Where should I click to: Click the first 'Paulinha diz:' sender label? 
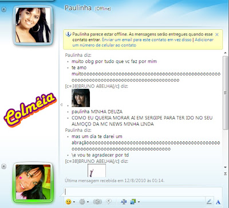pyautogui.click(x=78, y=55)
